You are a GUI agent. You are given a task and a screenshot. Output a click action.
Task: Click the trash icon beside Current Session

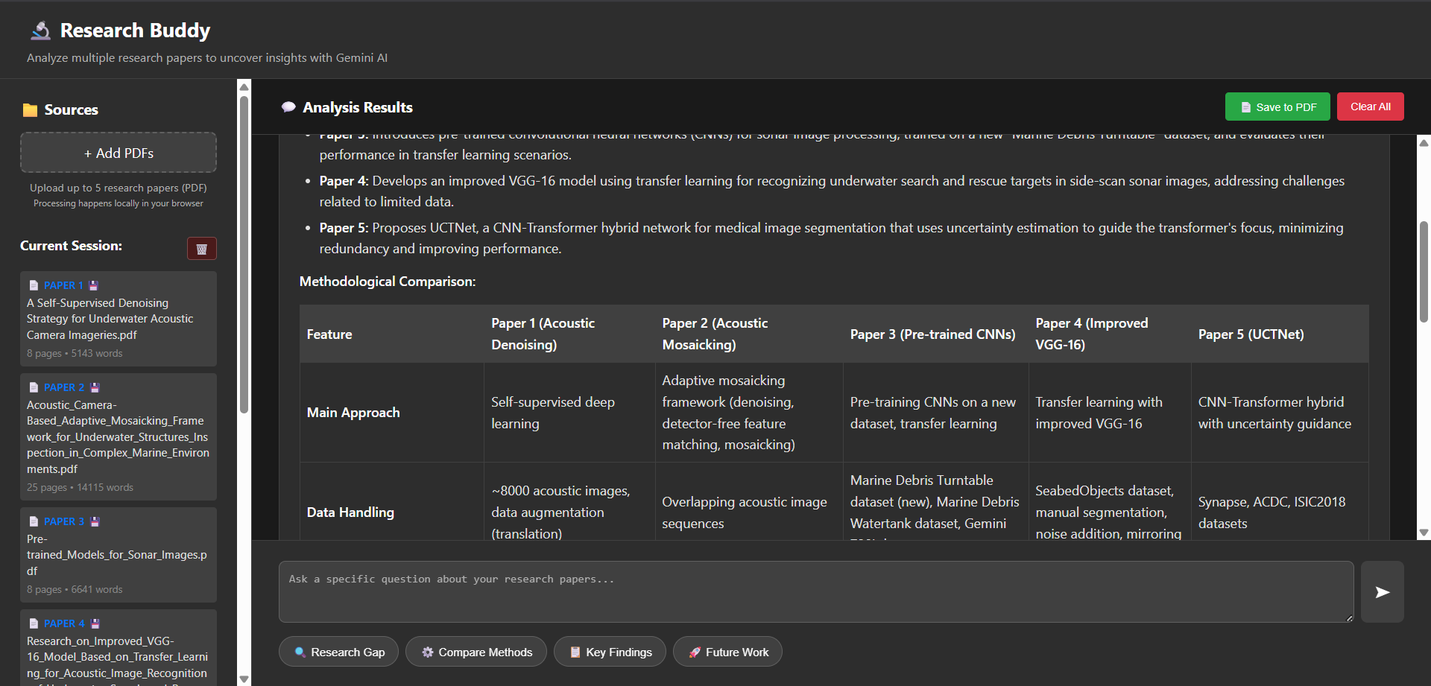pyautogui.click(x=201, y=249)
